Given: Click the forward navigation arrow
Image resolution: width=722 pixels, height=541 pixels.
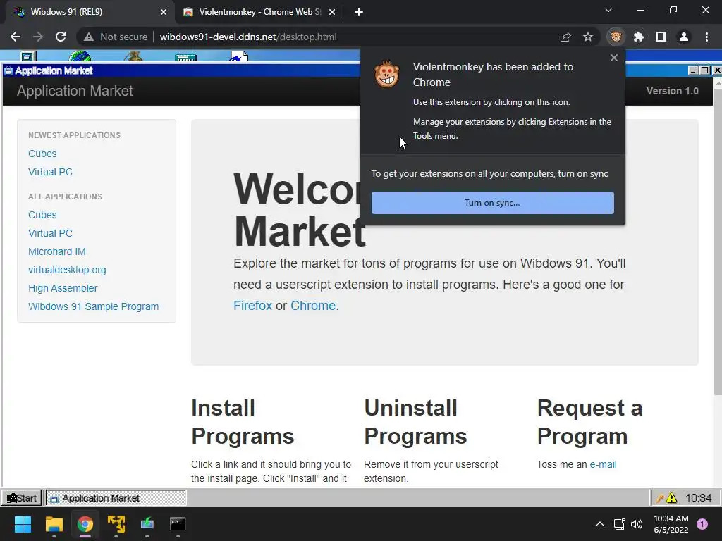Looking at the screenshot, I should [38, 37].
